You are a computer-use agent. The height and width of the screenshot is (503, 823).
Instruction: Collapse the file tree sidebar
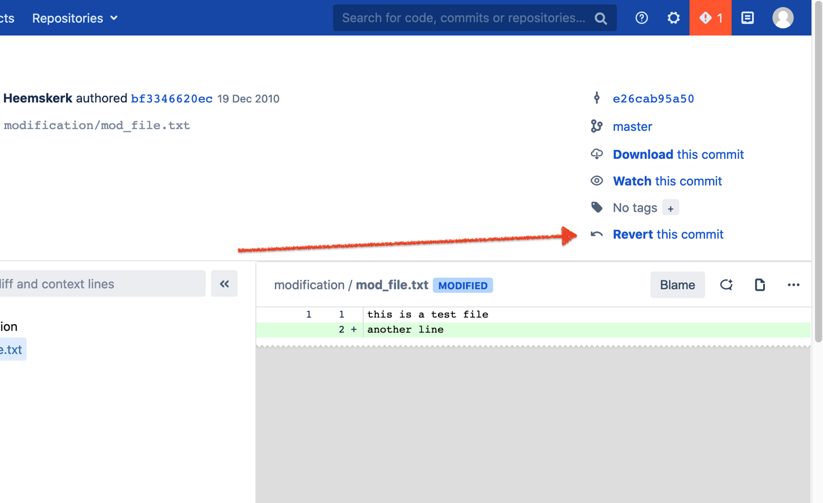[224, 284]
